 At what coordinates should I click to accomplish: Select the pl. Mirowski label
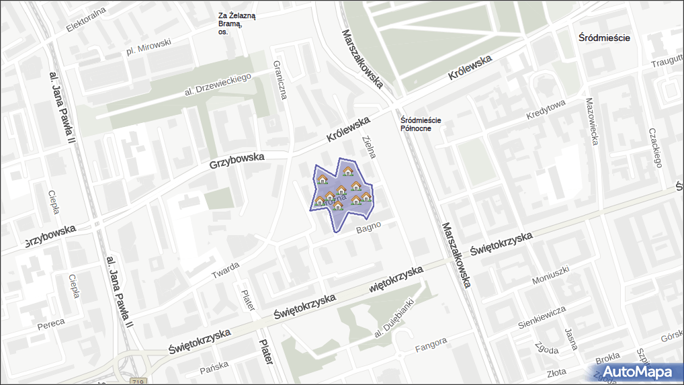tap(148, 47)
